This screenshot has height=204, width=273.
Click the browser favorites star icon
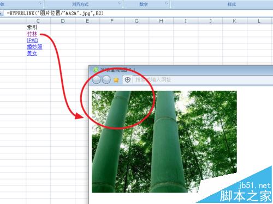point(116,80)
